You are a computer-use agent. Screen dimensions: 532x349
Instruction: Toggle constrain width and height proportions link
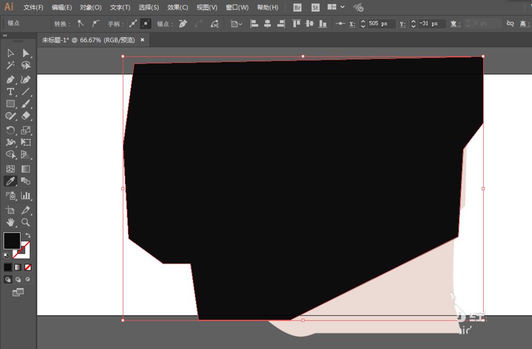(510, 24)
